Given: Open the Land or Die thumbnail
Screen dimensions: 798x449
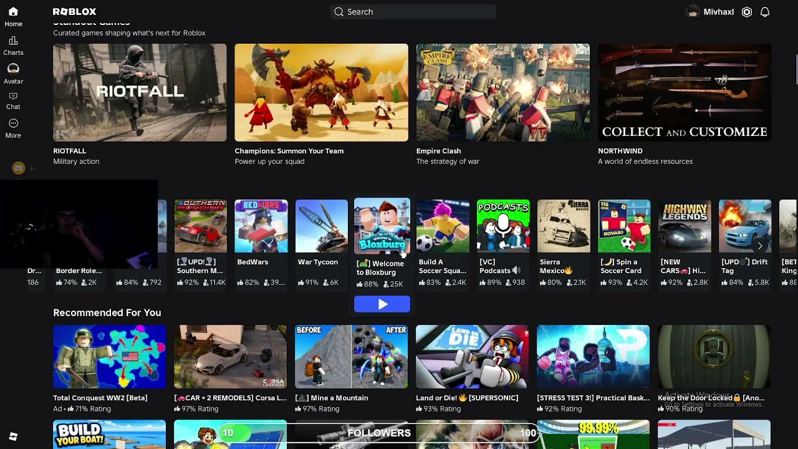Looking at the screenshot, I should (x=473, y=357).
